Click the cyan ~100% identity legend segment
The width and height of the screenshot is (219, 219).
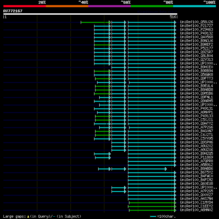point(194,6)
